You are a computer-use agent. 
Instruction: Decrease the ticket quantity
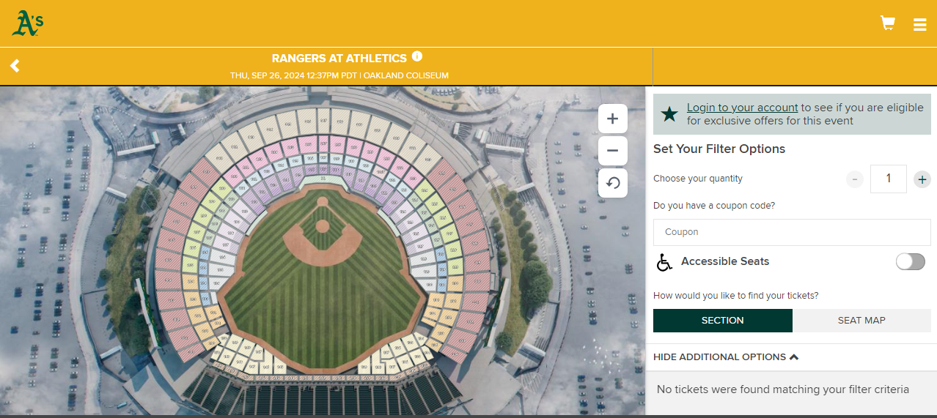855,179
